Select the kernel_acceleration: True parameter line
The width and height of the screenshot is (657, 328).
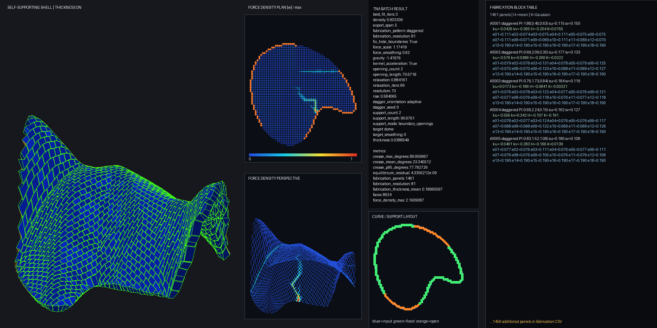tap(395, 63)
